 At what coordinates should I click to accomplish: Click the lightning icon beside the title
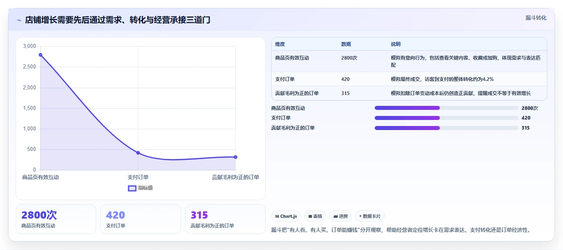click(x=19, y=20)
